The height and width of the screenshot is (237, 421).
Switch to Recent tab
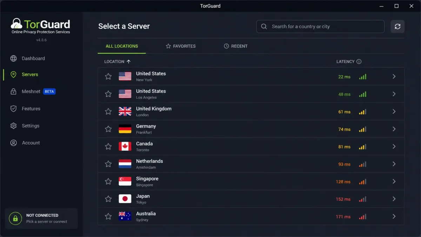point(236,46)
